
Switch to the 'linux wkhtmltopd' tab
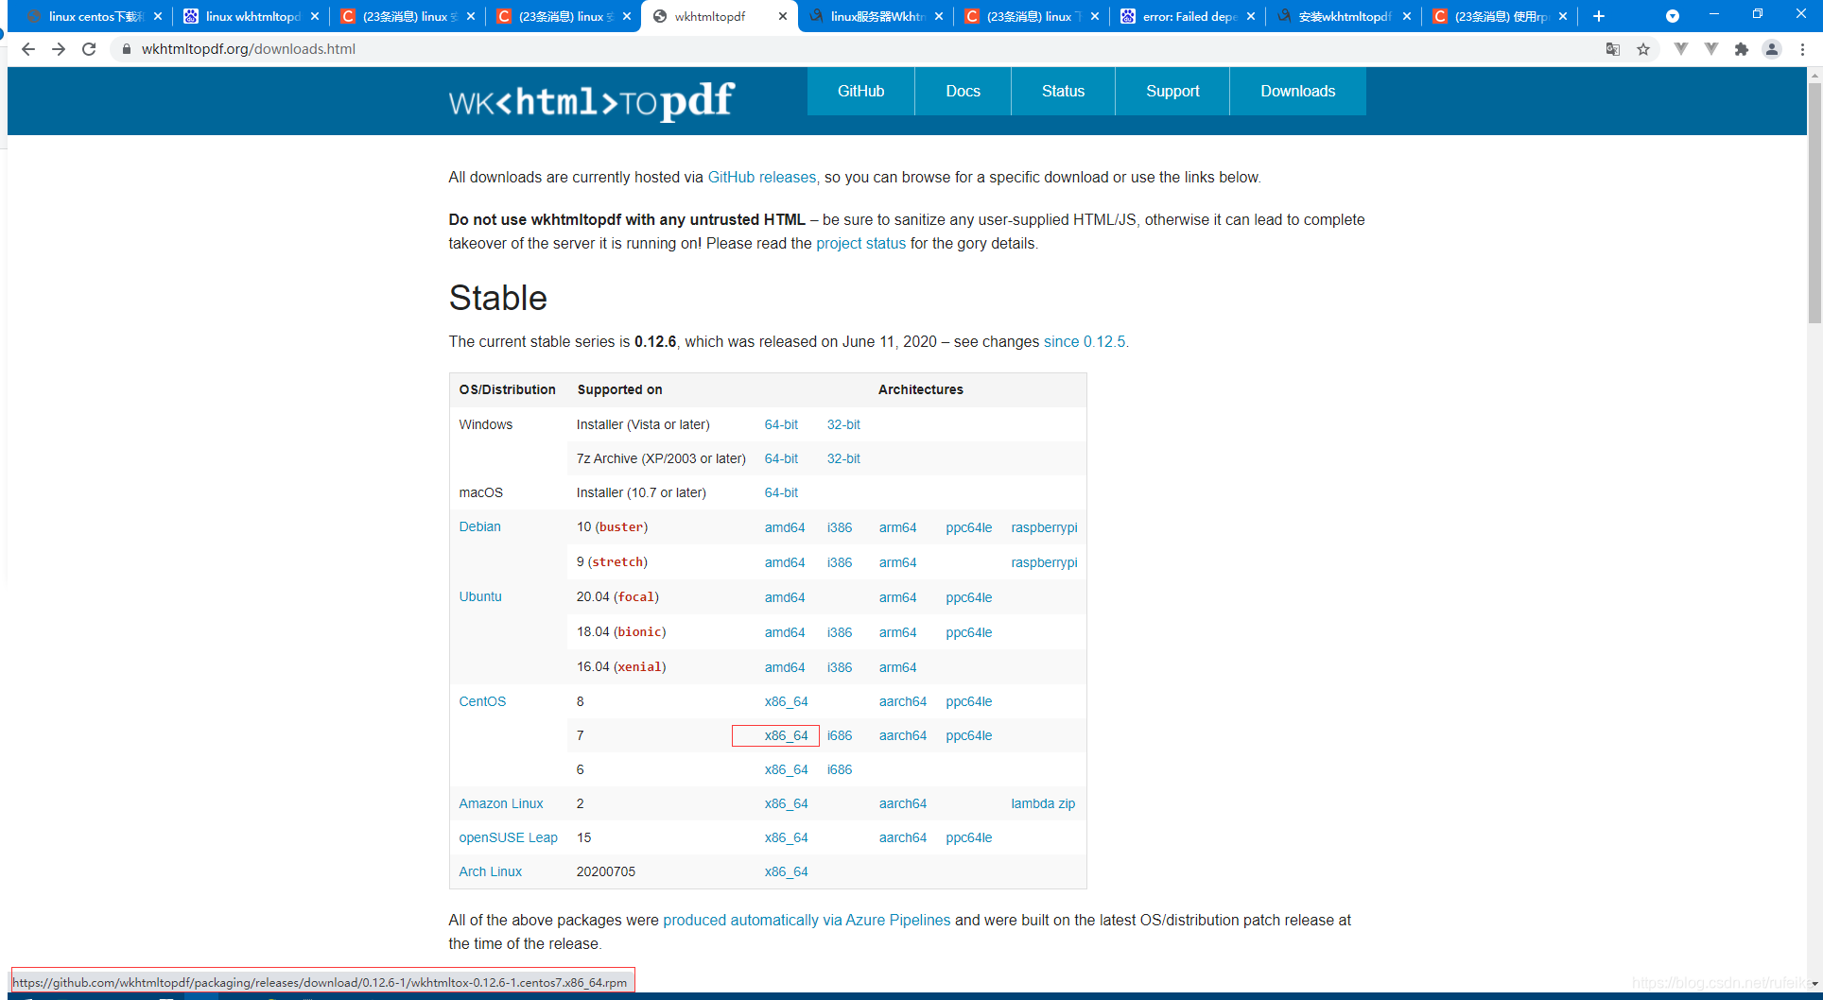coord(252,16)
